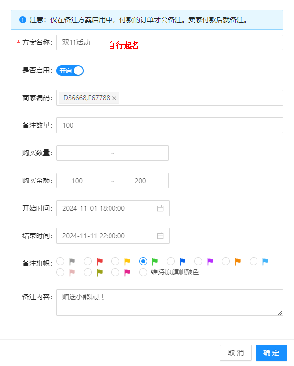This screenshot has height=366, width=294.
Task: Click the dark blue flag icon
Action: tap(183, 261)
